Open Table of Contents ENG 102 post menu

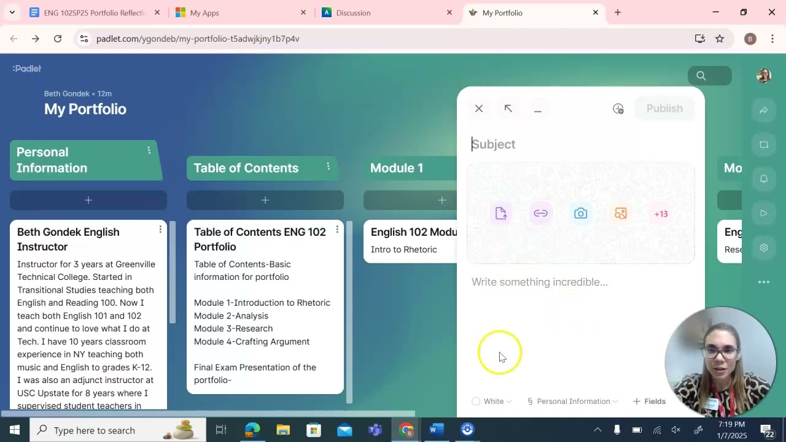point(337,230)
